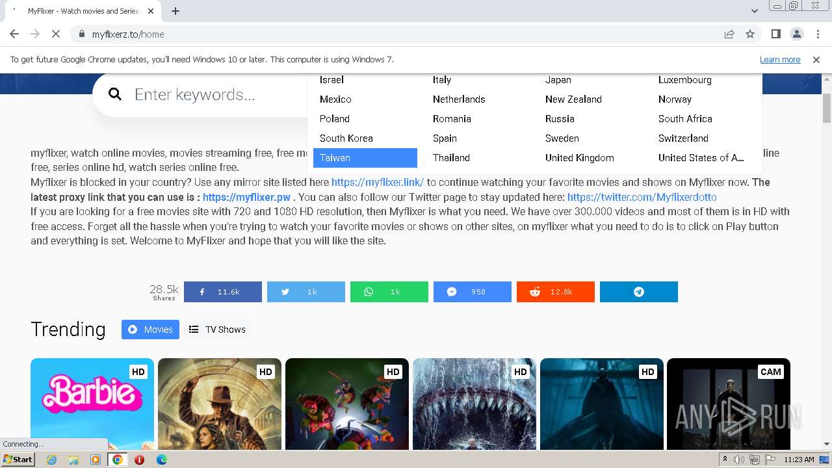Choose Norway country option
832x468 pixels.
point(675,99)
